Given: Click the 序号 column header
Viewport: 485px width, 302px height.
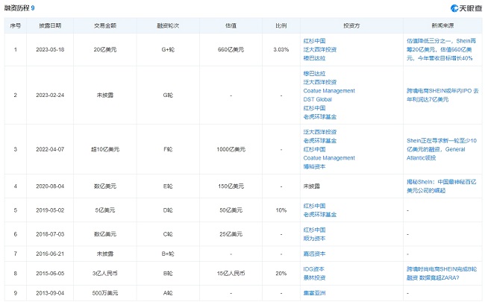Looking at the screenshot, I should (x=16, y=25).
